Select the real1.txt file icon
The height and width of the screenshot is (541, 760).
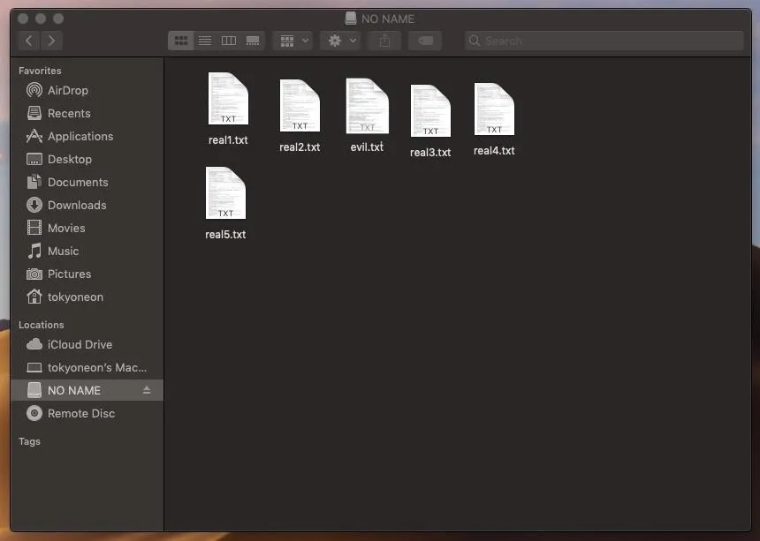tap(228, 99)
